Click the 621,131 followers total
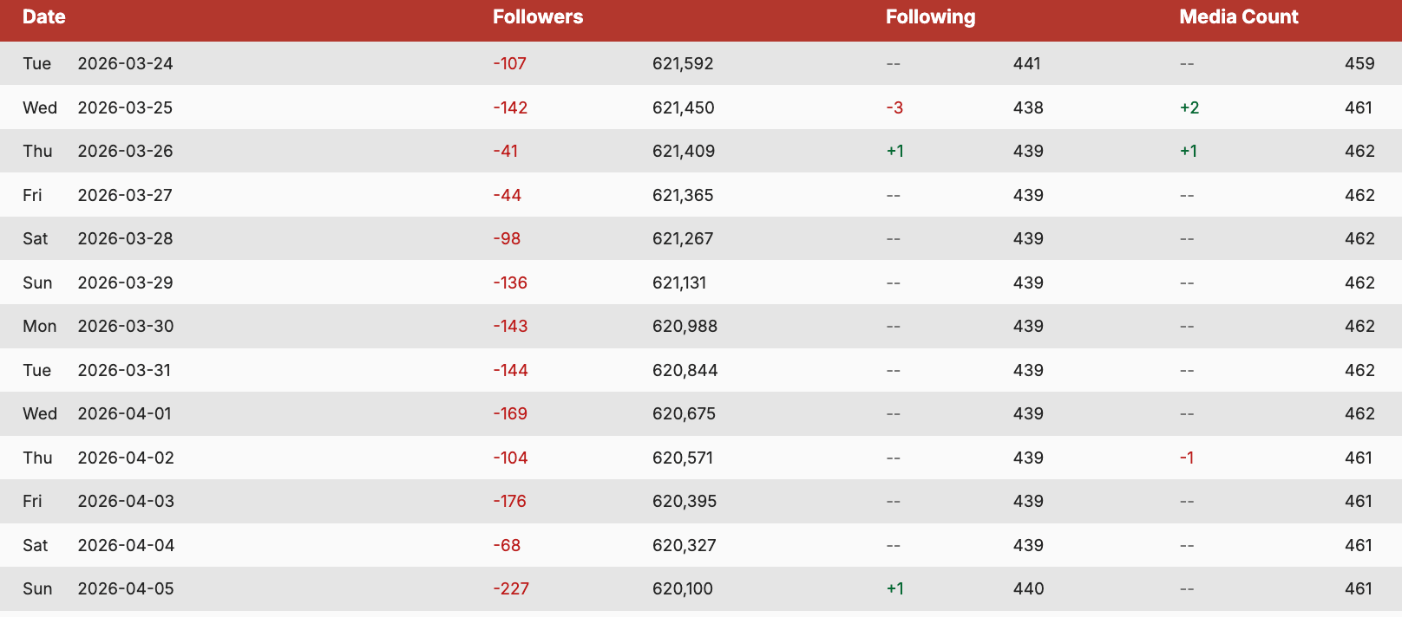This screenshot has height=617, width=1402. click(679, 283)
